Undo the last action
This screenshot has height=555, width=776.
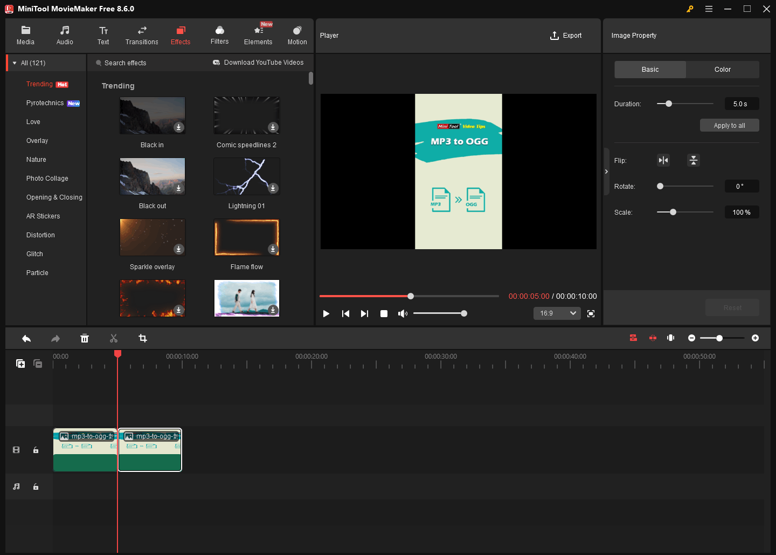click(x=26, y=338)
